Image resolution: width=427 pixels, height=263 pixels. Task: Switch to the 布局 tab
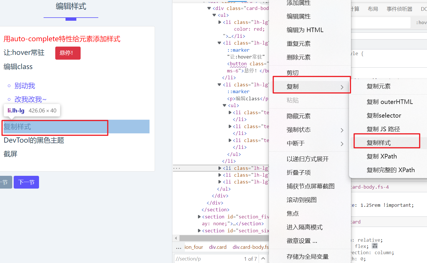pos(373,9)
